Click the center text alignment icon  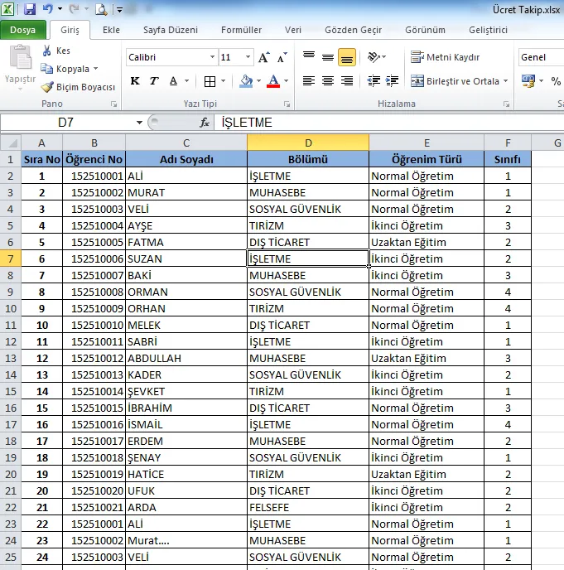pos(327,81)
